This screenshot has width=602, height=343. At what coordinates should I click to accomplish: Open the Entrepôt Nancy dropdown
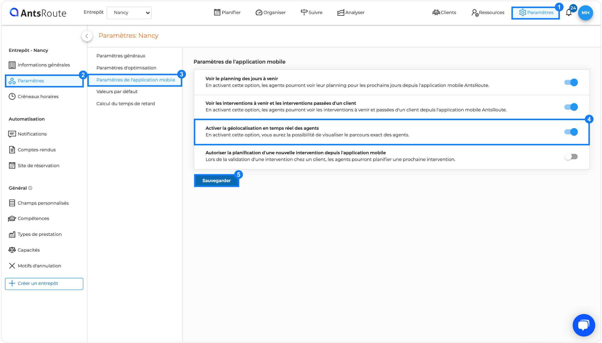129,12
